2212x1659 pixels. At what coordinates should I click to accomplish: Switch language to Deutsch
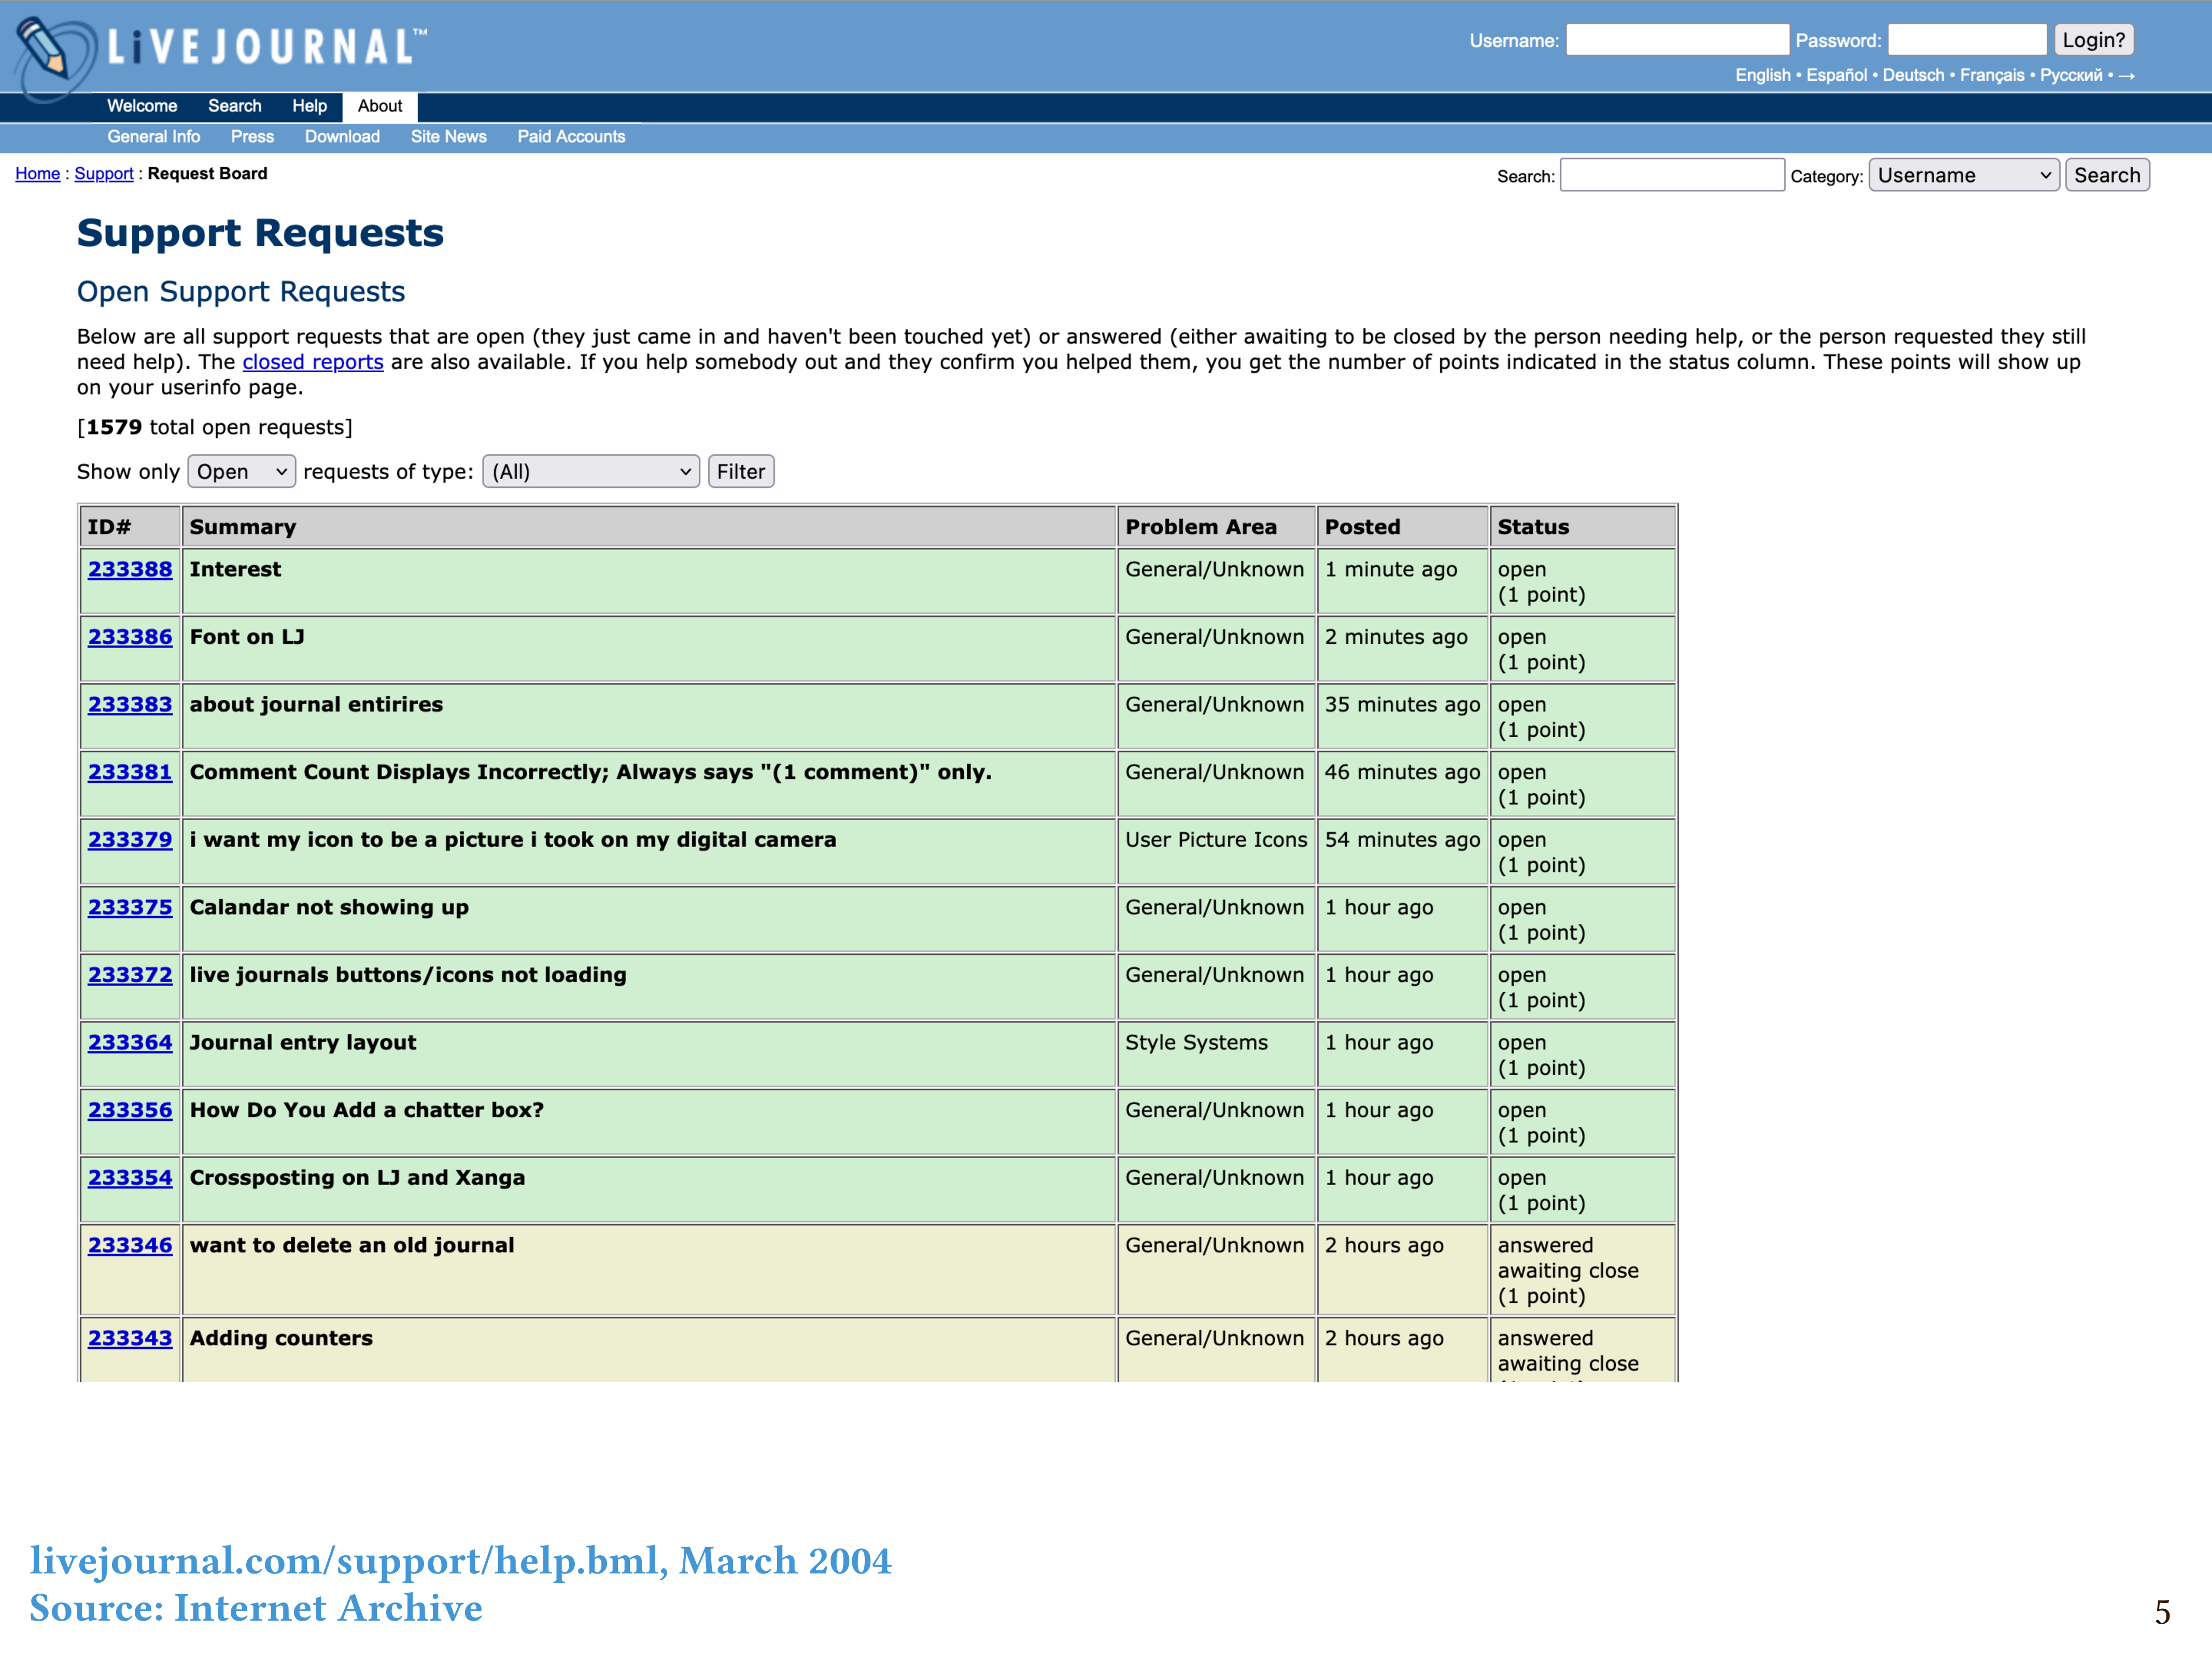click(x=1913, y=75)
